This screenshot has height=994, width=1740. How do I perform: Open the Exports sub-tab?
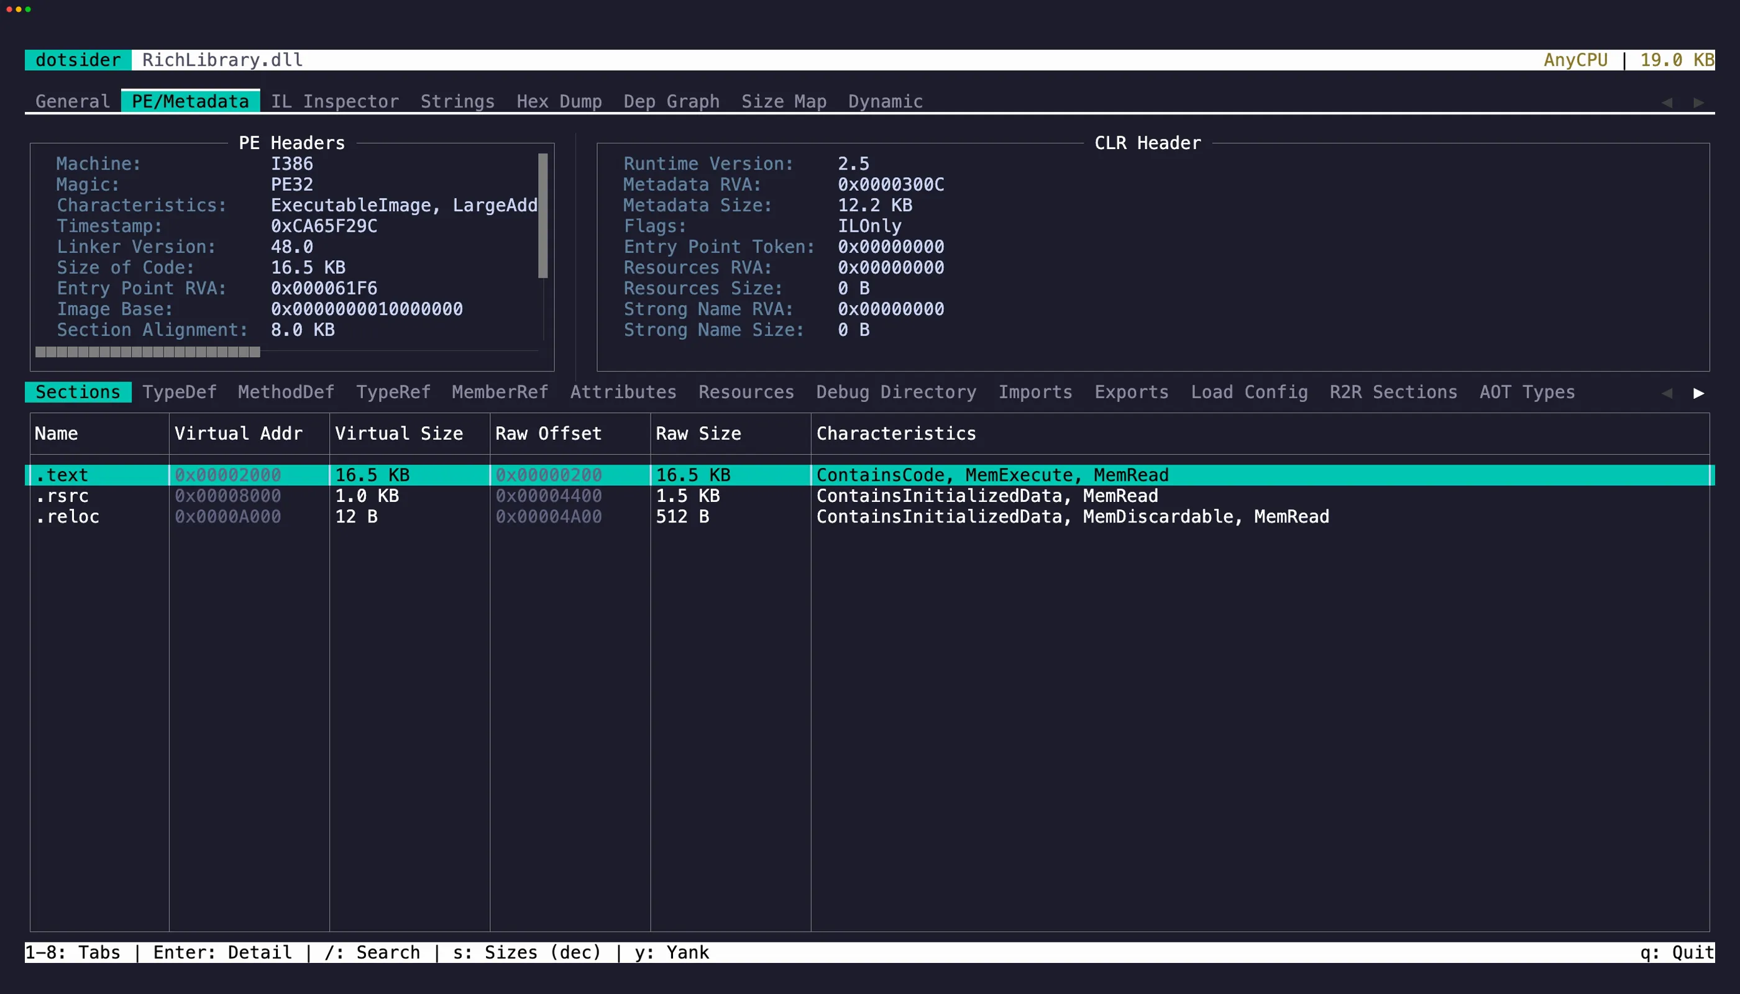(x=1132, y=393)
